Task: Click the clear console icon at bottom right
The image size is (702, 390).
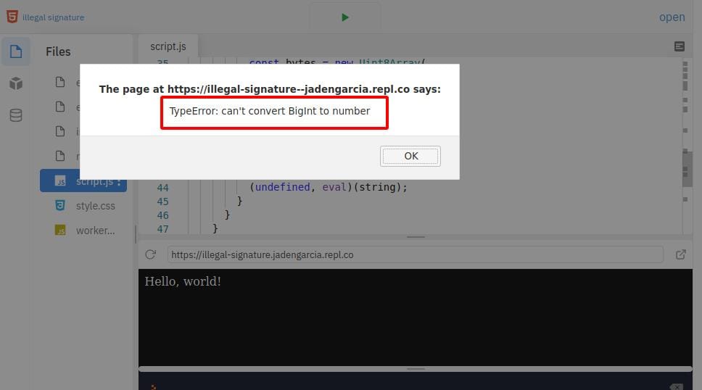Action: coord(676,387)
